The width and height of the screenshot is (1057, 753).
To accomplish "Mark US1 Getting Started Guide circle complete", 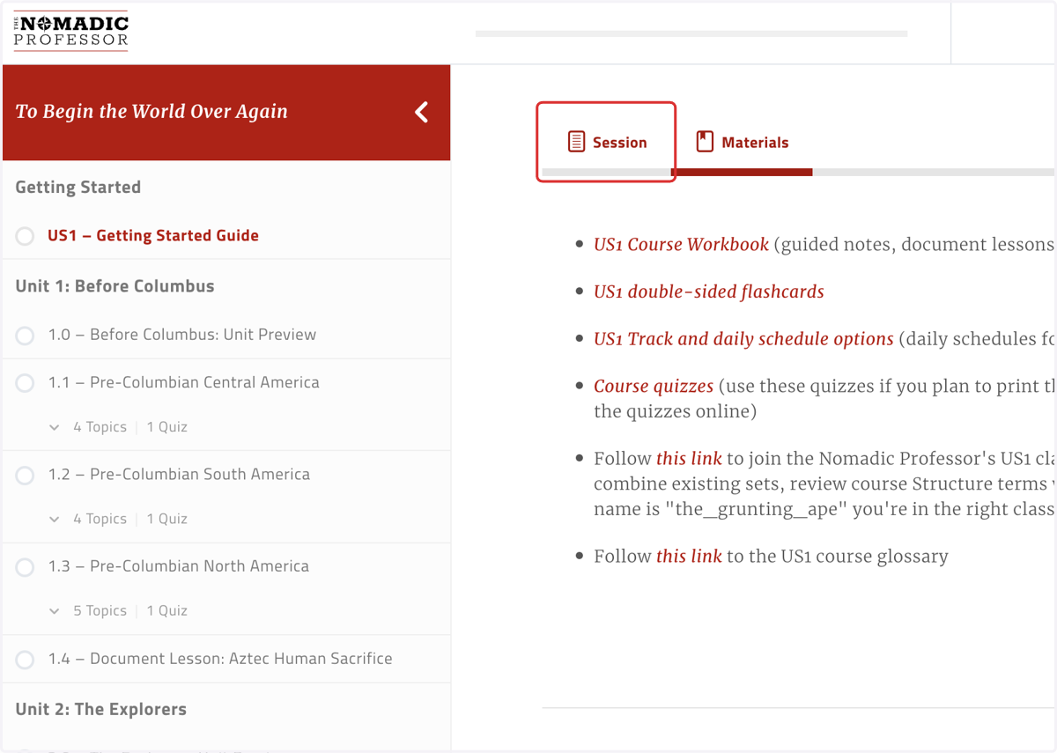I will click(25, 236).
